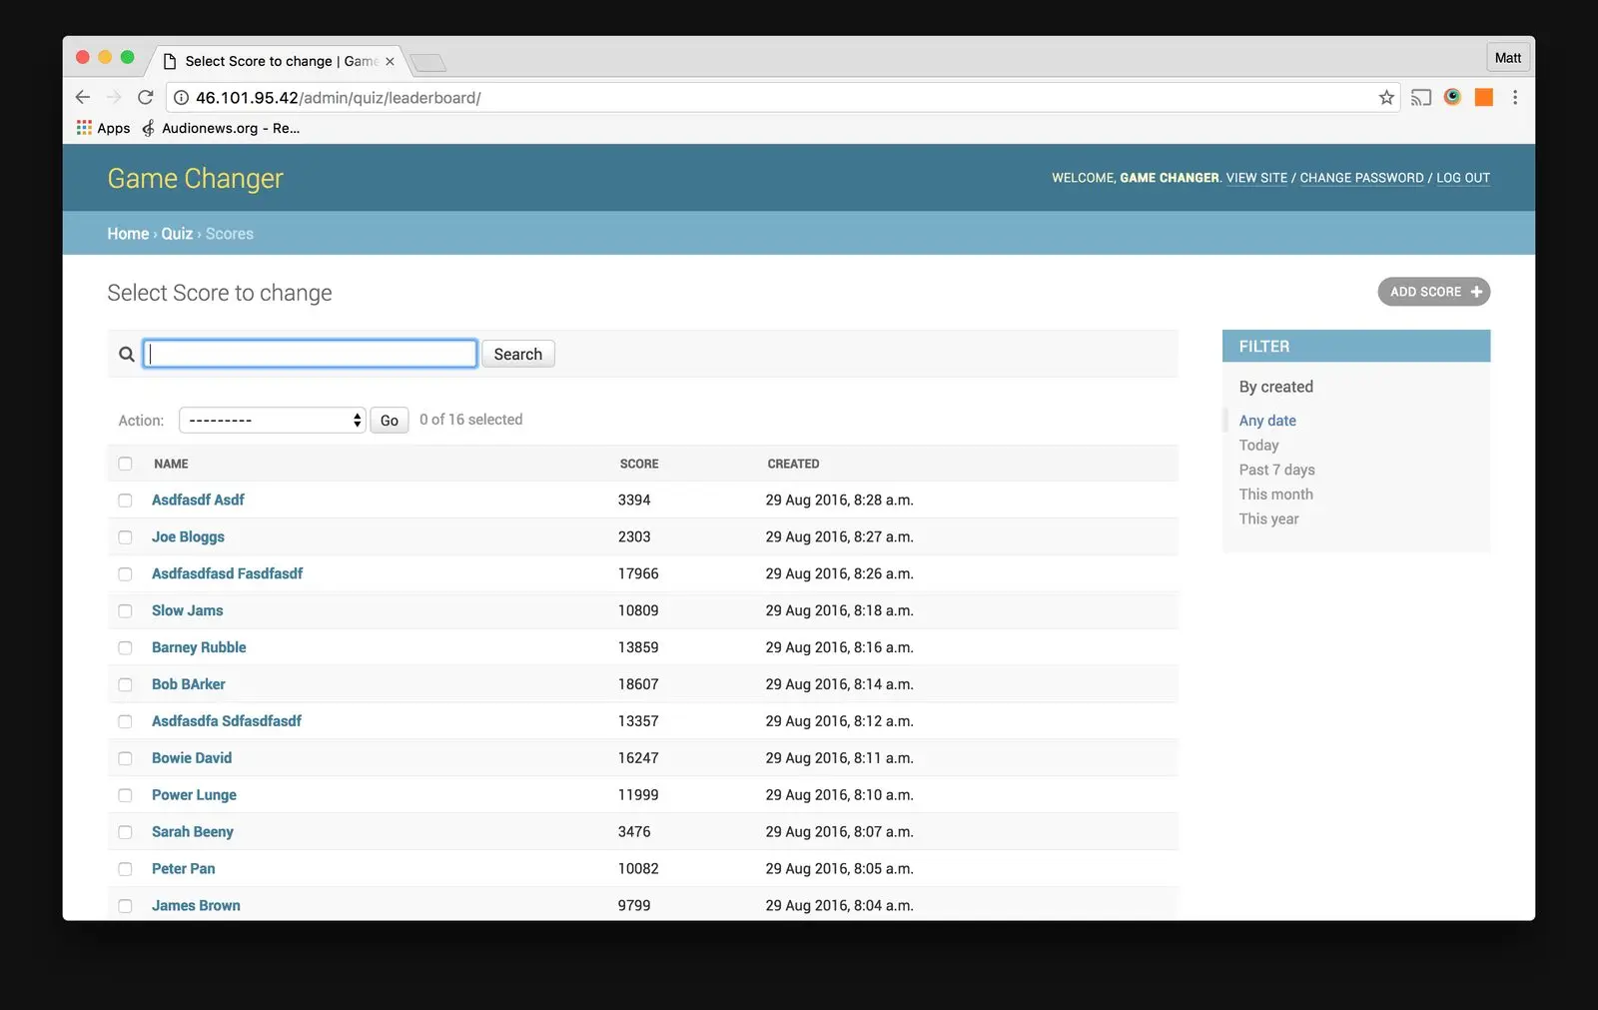Filter scores by This month
Image resolution: width=1598 pixels, height=1010 pixels.
coord(1276,495)
